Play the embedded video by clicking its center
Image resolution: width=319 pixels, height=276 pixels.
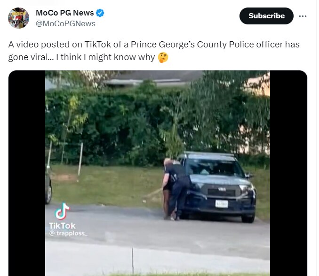(158, 173)
